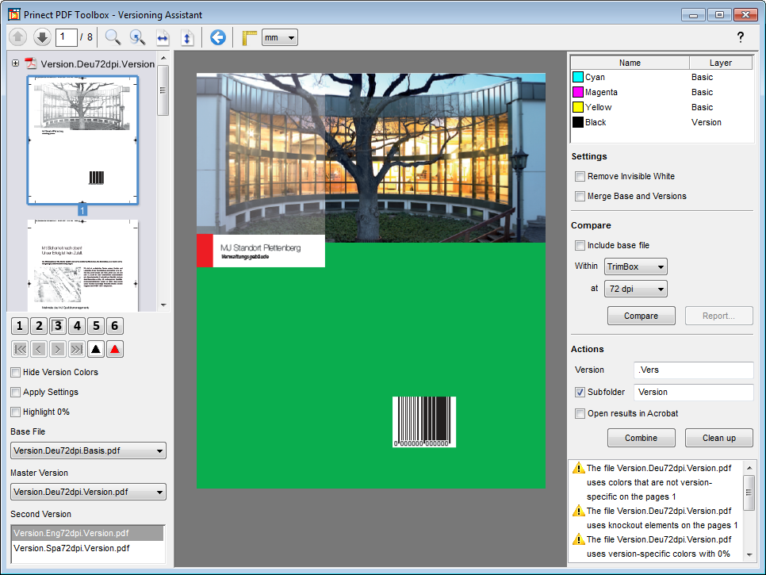
Task: Open the Base File dropdown
Action: tap(88, 451)
